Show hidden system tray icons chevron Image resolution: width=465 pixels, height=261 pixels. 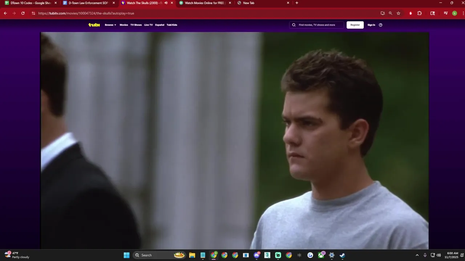(417, 255)
